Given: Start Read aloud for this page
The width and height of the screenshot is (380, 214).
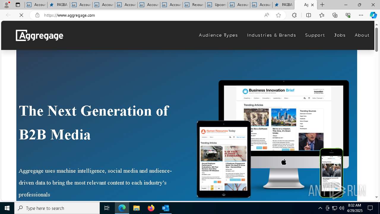Looking at the screenshot, I should 267,15.
